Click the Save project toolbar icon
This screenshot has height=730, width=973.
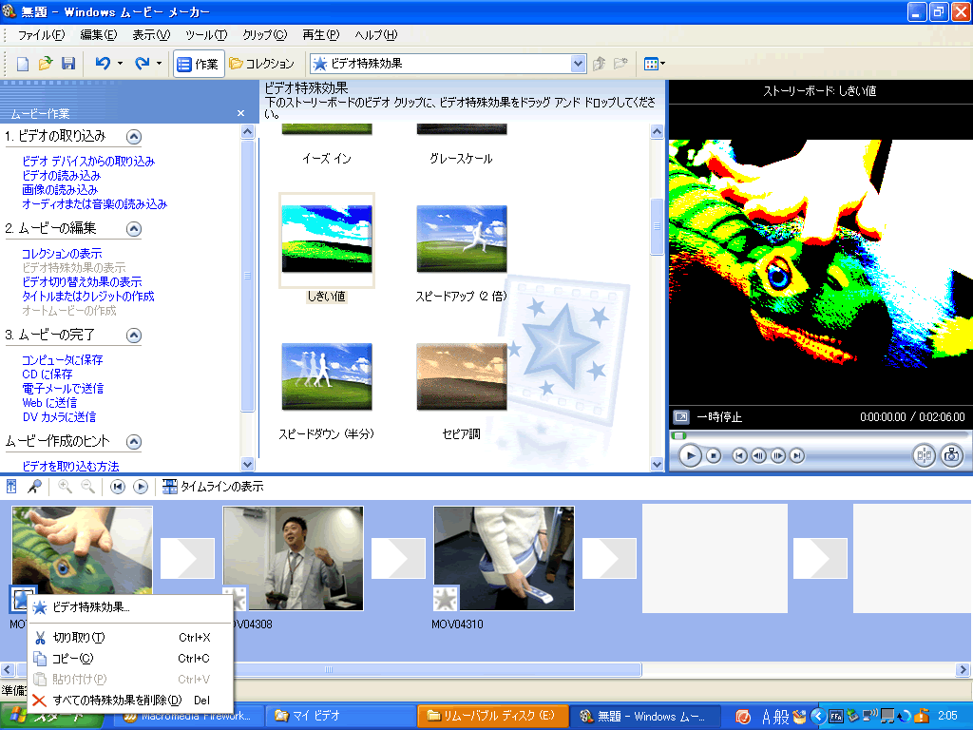click(68, 64)
